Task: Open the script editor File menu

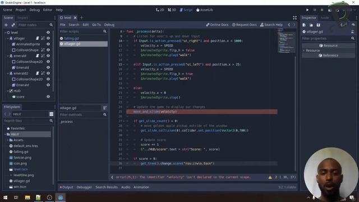Action: 62,25
